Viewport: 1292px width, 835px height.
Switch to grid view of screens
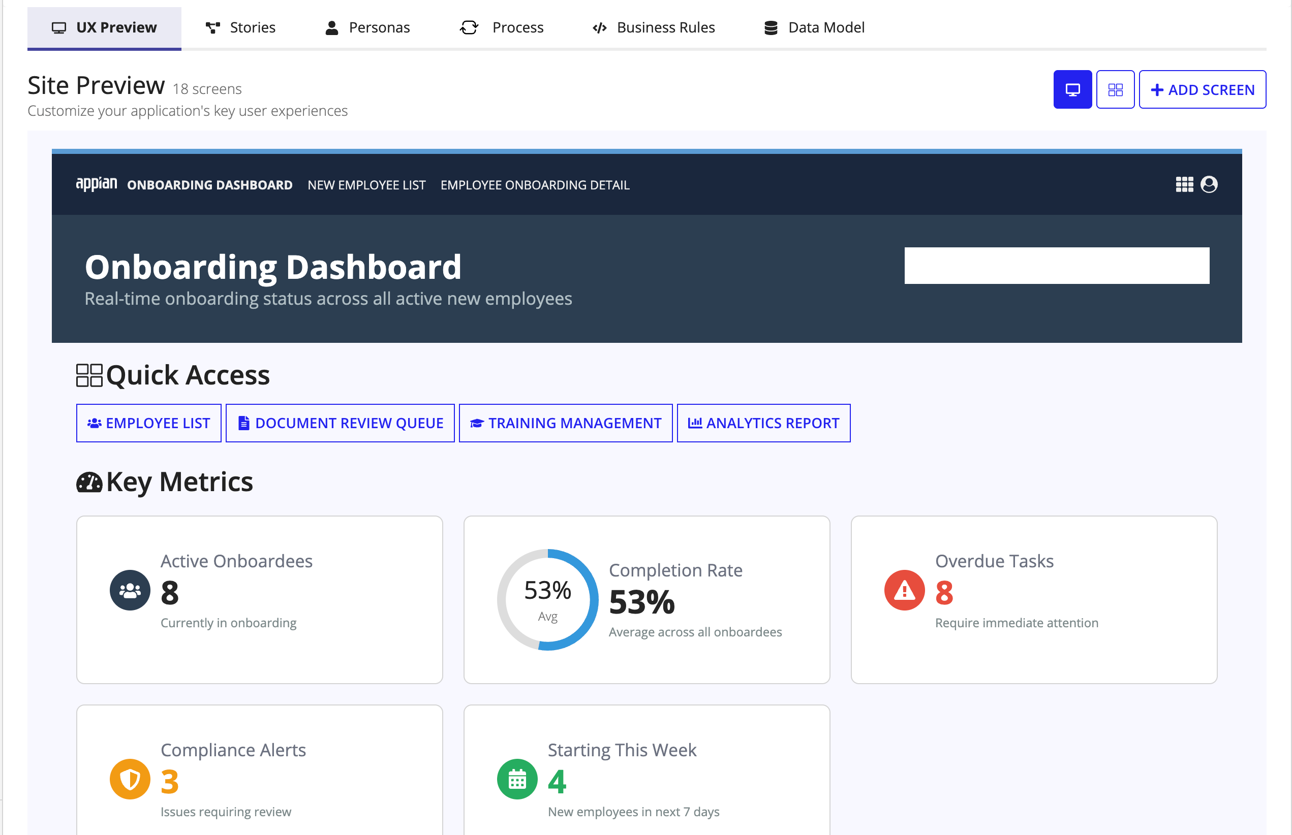(1115, 89)
